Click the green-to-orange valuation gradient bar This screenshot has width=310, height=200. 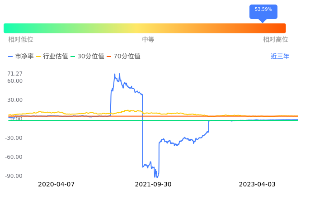[145, 28]
